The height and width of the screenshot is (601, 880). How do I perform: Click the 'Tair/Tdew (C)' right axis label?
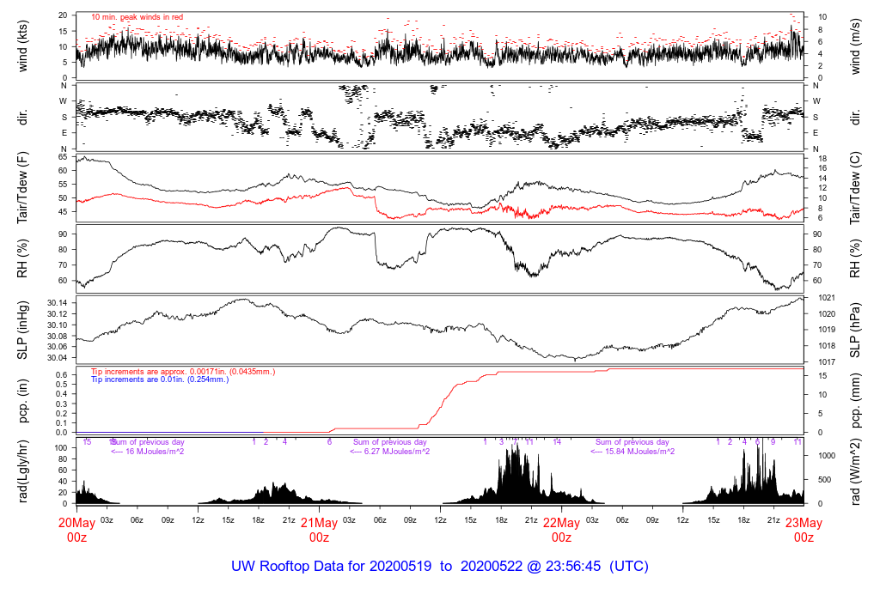855,188
